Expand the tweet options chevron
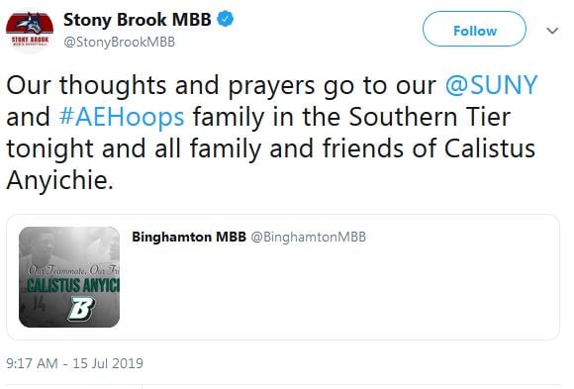 tap(552, 31)
